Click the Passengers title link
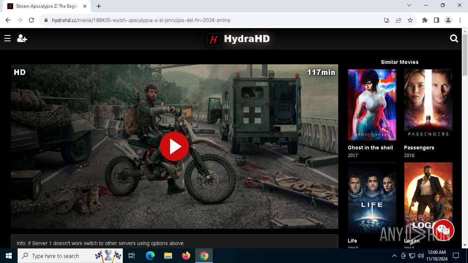468x263 pixels. (419, 148)
